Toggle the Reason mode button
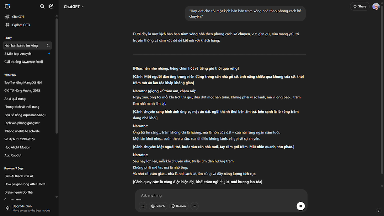This screenshot has width=384, height=216. [178, 206]
